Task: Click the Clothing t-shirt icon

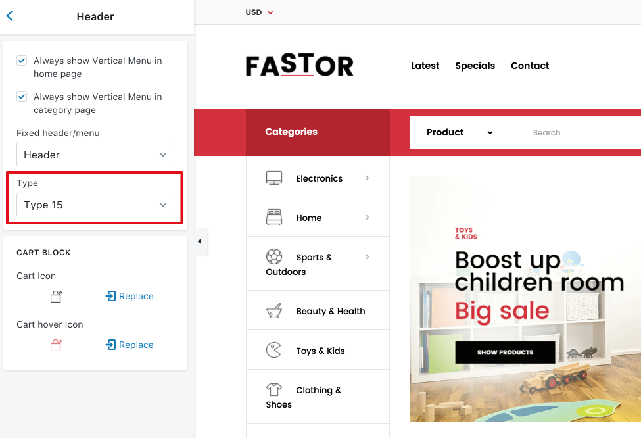Action: (x=274, y=389)
